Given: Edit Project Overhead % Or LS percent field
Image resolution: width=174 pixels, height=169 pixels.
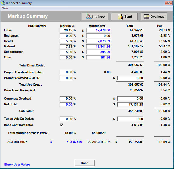Looking at the screenshot, I should click(66, 78).
